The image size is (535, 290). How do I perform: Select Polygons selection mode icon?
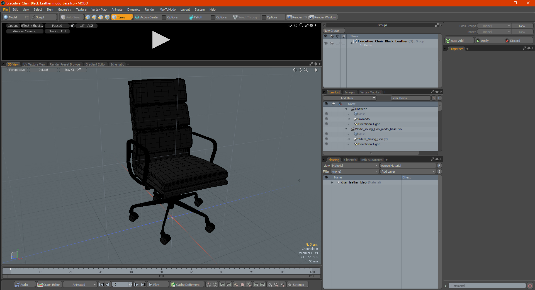(101, 17)
